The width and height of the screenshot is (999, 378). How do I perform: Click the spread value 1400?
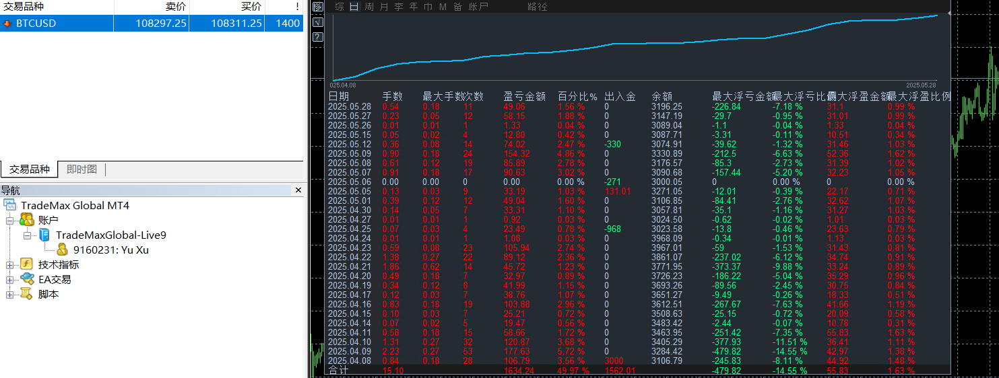pyautogui.click(x=288, y=24)
